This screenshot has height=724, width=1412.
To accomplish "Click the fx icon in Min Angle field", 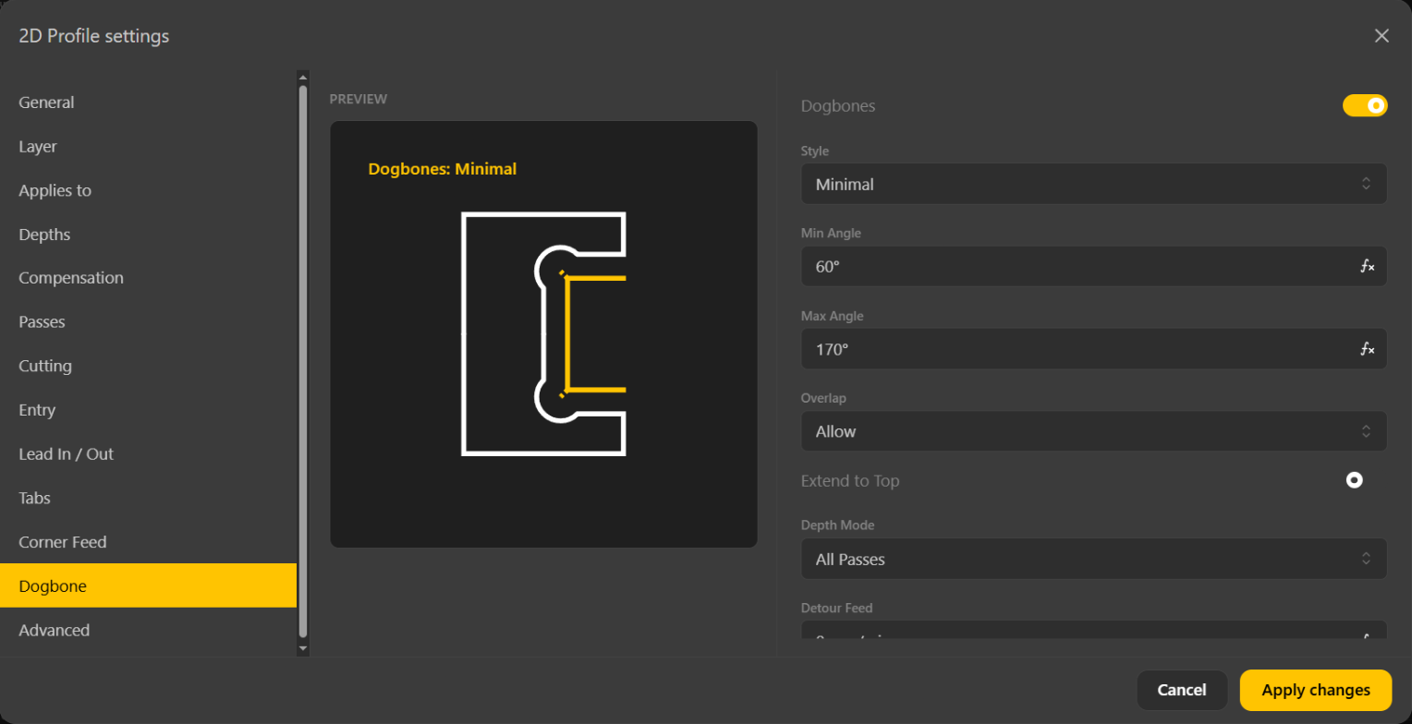I will pos(1367,267).
